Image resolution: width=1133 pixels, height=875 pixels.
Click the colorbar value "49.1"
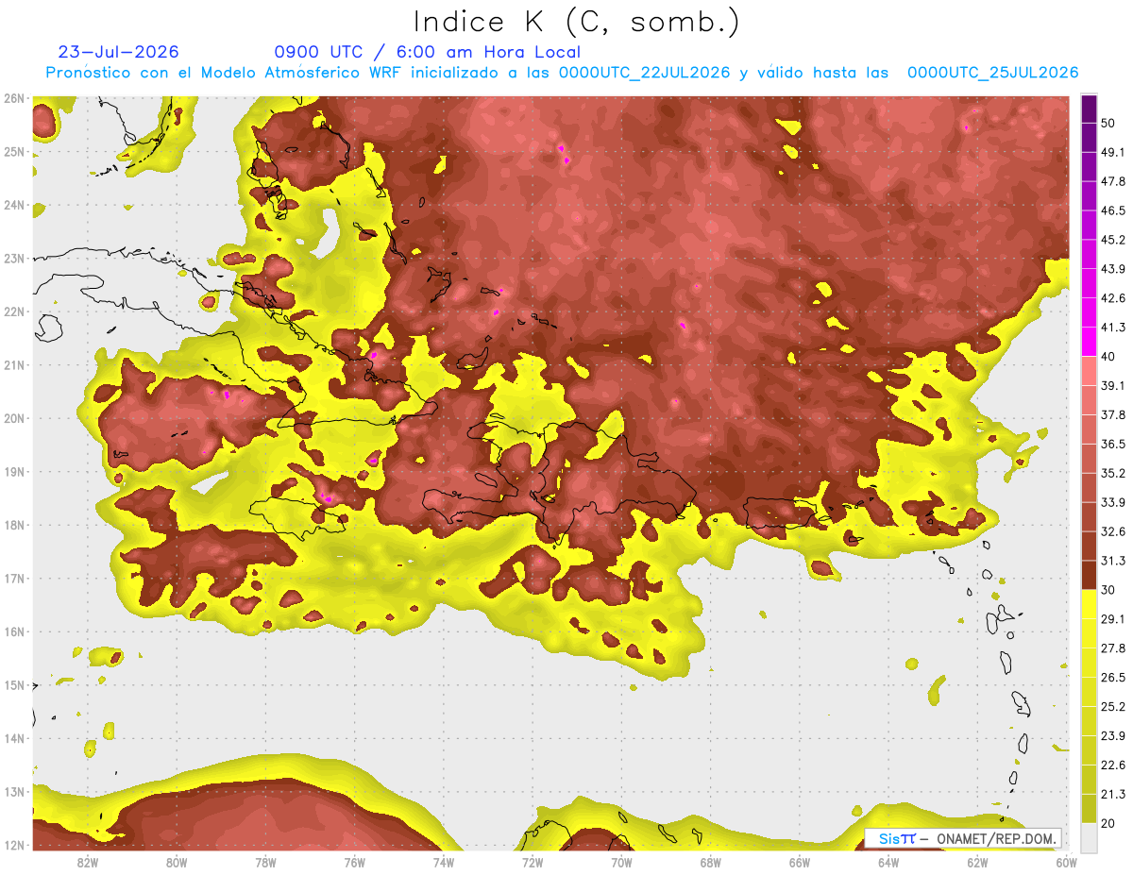point(1113,152)
